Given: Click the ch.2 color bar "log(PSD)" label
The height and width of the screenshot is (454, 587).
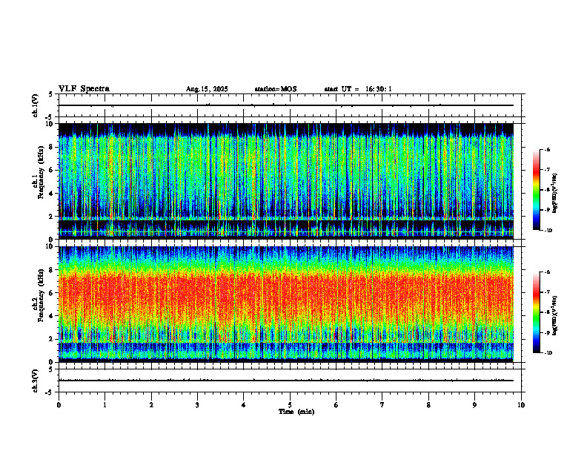Looking at the screenshot, I should coord(555,315).
